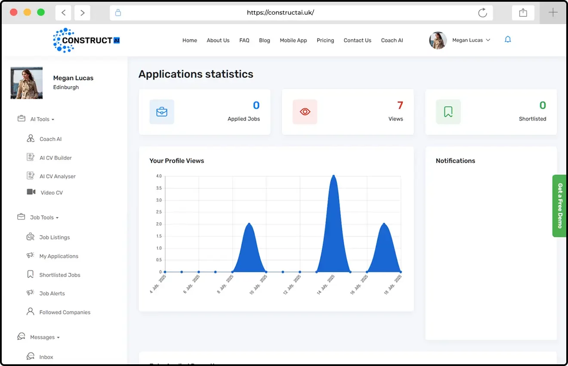Click the browser reload icon
Image resolution: width=568 pixels, height=366 pixels.
point(482,12)
